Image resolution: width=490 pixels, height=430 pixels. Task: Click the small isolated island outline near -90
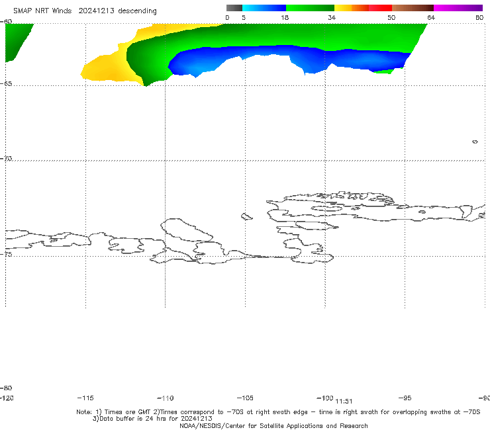475,142
